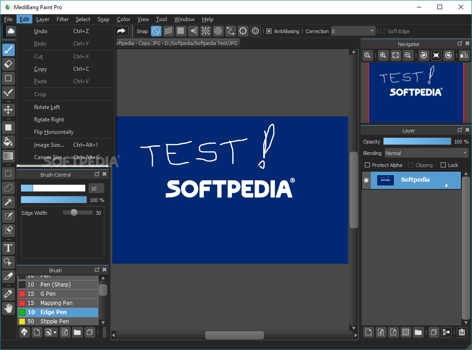Hide the Softpedia layer visibility dot
The width and height of the screenshot is (472, 350).
pos(366,180)
